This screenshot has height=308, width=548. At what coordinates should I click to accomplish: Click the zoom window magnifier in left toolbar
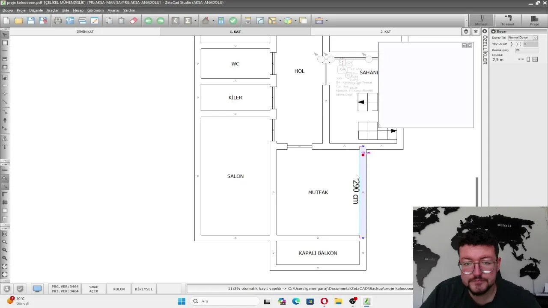pos(5,234)
